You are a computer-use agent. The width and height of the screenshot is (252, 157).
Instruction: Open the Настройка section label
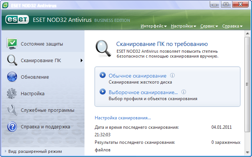32,93
